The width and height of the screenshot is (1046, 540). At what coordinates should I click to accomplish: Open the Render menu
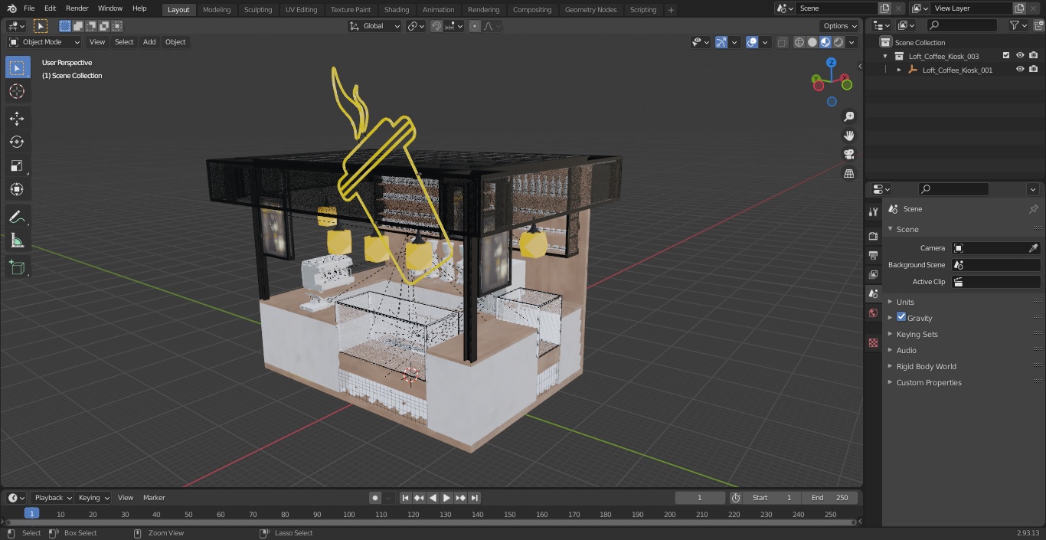click(x=77, y=8)
